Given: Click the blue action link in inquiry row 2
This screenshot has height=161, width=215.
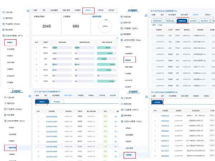Looking at the screenshot, I should pyautogui.click(x=116, y=122).
